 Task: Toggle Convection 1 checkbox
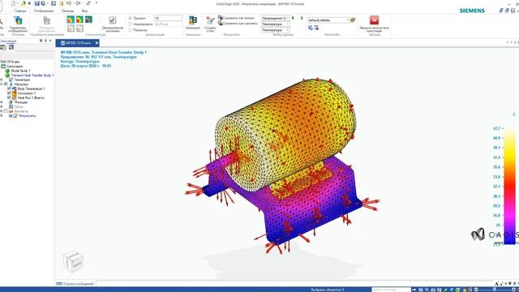pos(9,93)
